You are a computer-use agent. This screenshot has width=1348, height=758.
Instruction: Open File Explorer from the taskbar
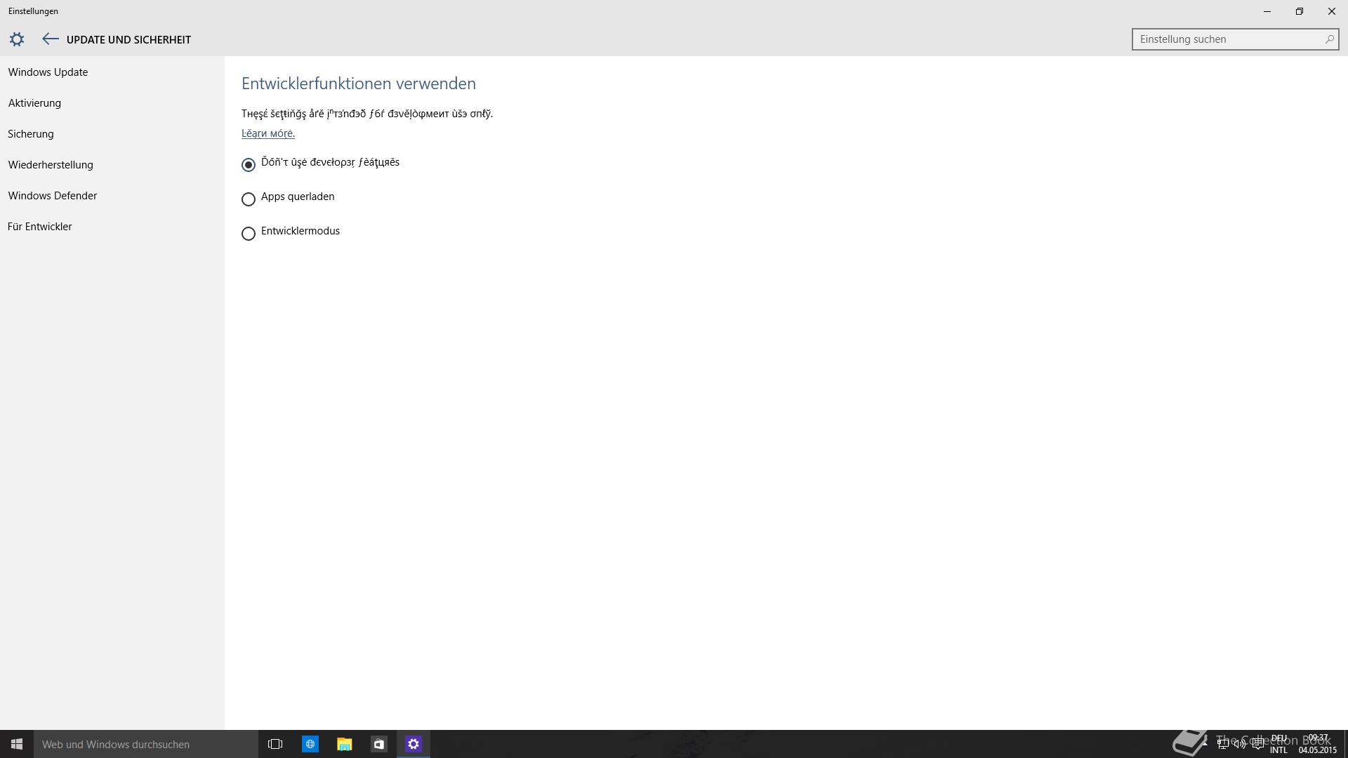344,744
